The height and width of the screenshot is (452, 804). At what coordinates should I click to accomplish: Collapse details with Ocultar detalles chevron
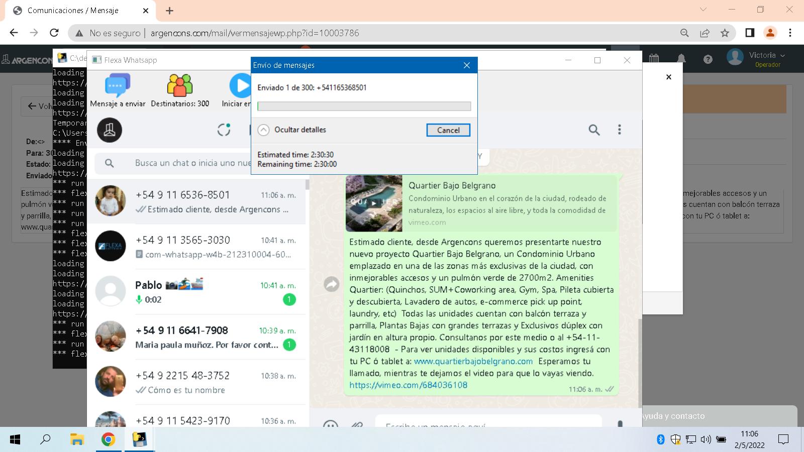(263, 130)
